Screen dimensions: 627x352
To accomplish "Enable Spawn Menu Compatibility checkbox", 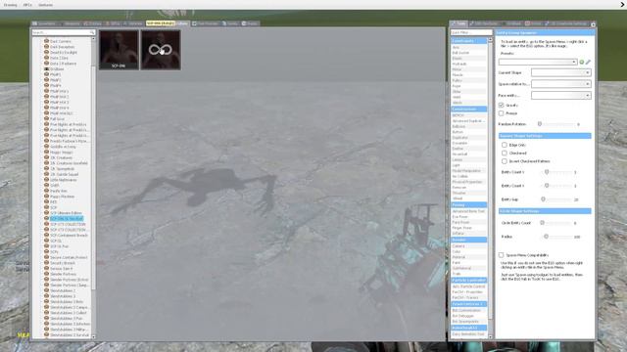I will click(x=501, y=254).
